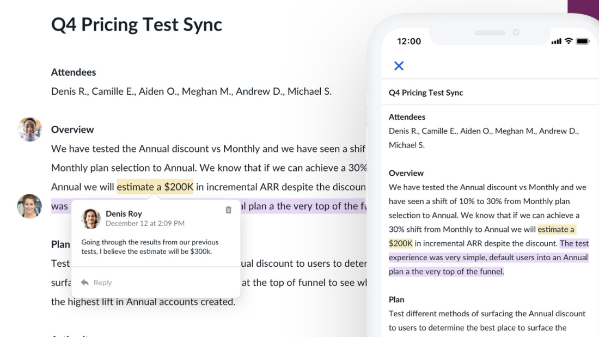Click Reply to respond to comment
This screenshot has width=599, height=337.
pos(102,283)
